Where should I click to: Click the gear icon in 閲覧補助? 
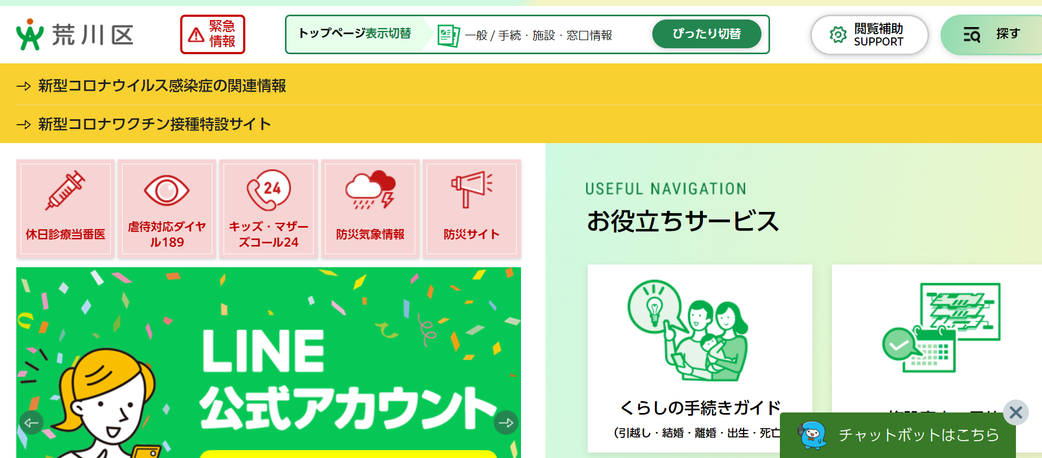tap(838, 35)
